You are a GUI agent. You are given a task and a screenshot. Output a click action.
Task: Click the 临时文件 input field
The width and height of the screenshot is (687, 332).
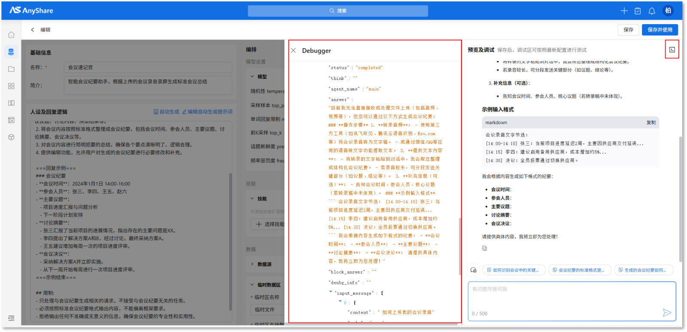[x=268, y=310]
